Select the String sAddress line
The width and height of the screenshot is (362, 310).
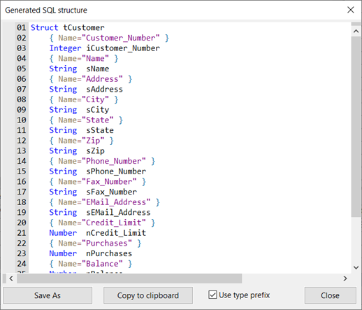tap(86, 89)
